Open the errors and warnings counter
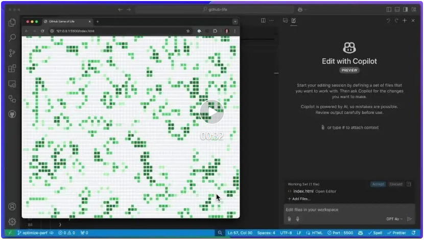This screenshot has height=240, width=424. pos(66,233)
